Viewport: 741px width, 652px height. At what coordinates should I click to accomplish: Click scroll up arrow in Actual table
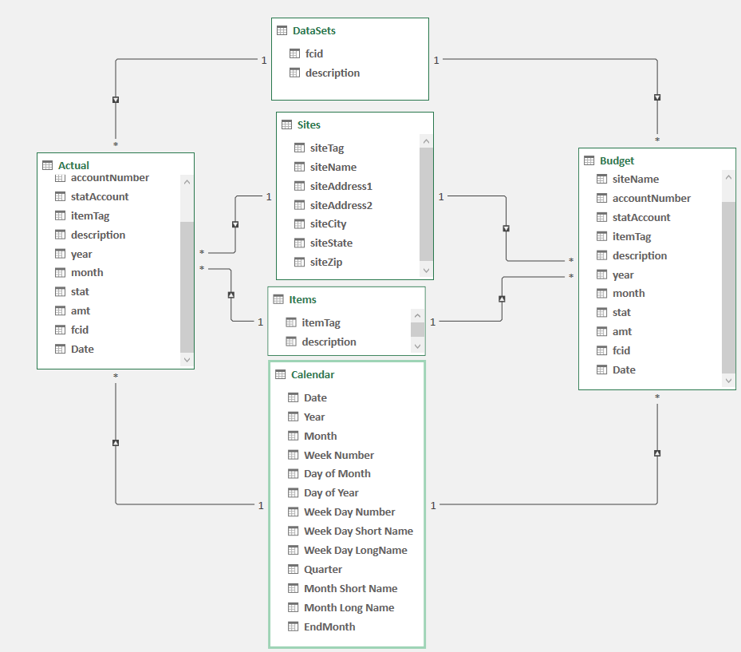[x=187, y=182]
